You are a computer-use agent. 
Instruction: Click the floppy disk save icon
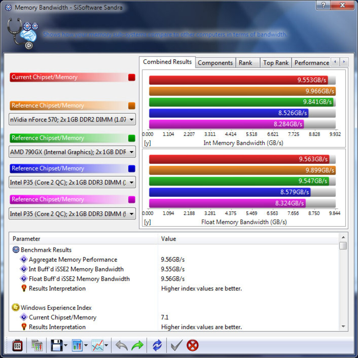click(x=56, y=345)
